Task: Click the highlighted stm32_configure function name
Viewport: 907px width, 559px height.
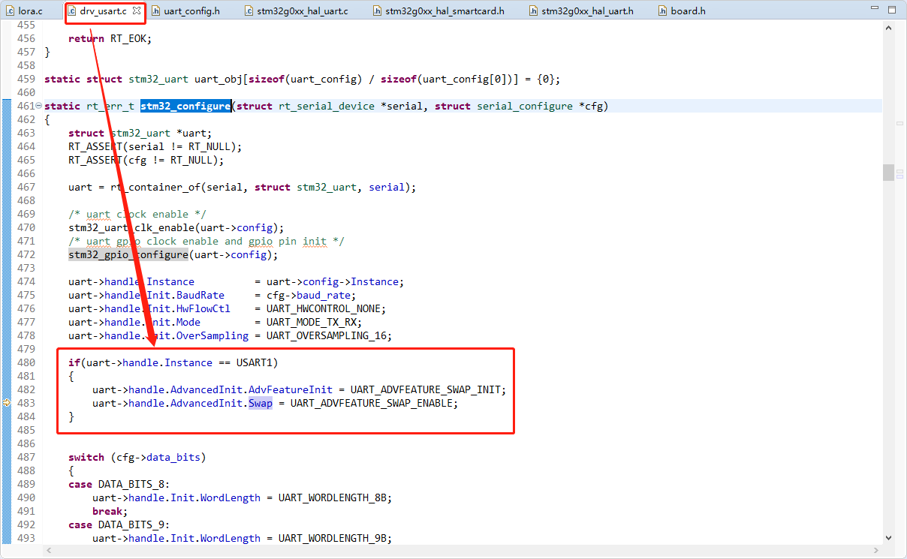Action: coord(185,106)
